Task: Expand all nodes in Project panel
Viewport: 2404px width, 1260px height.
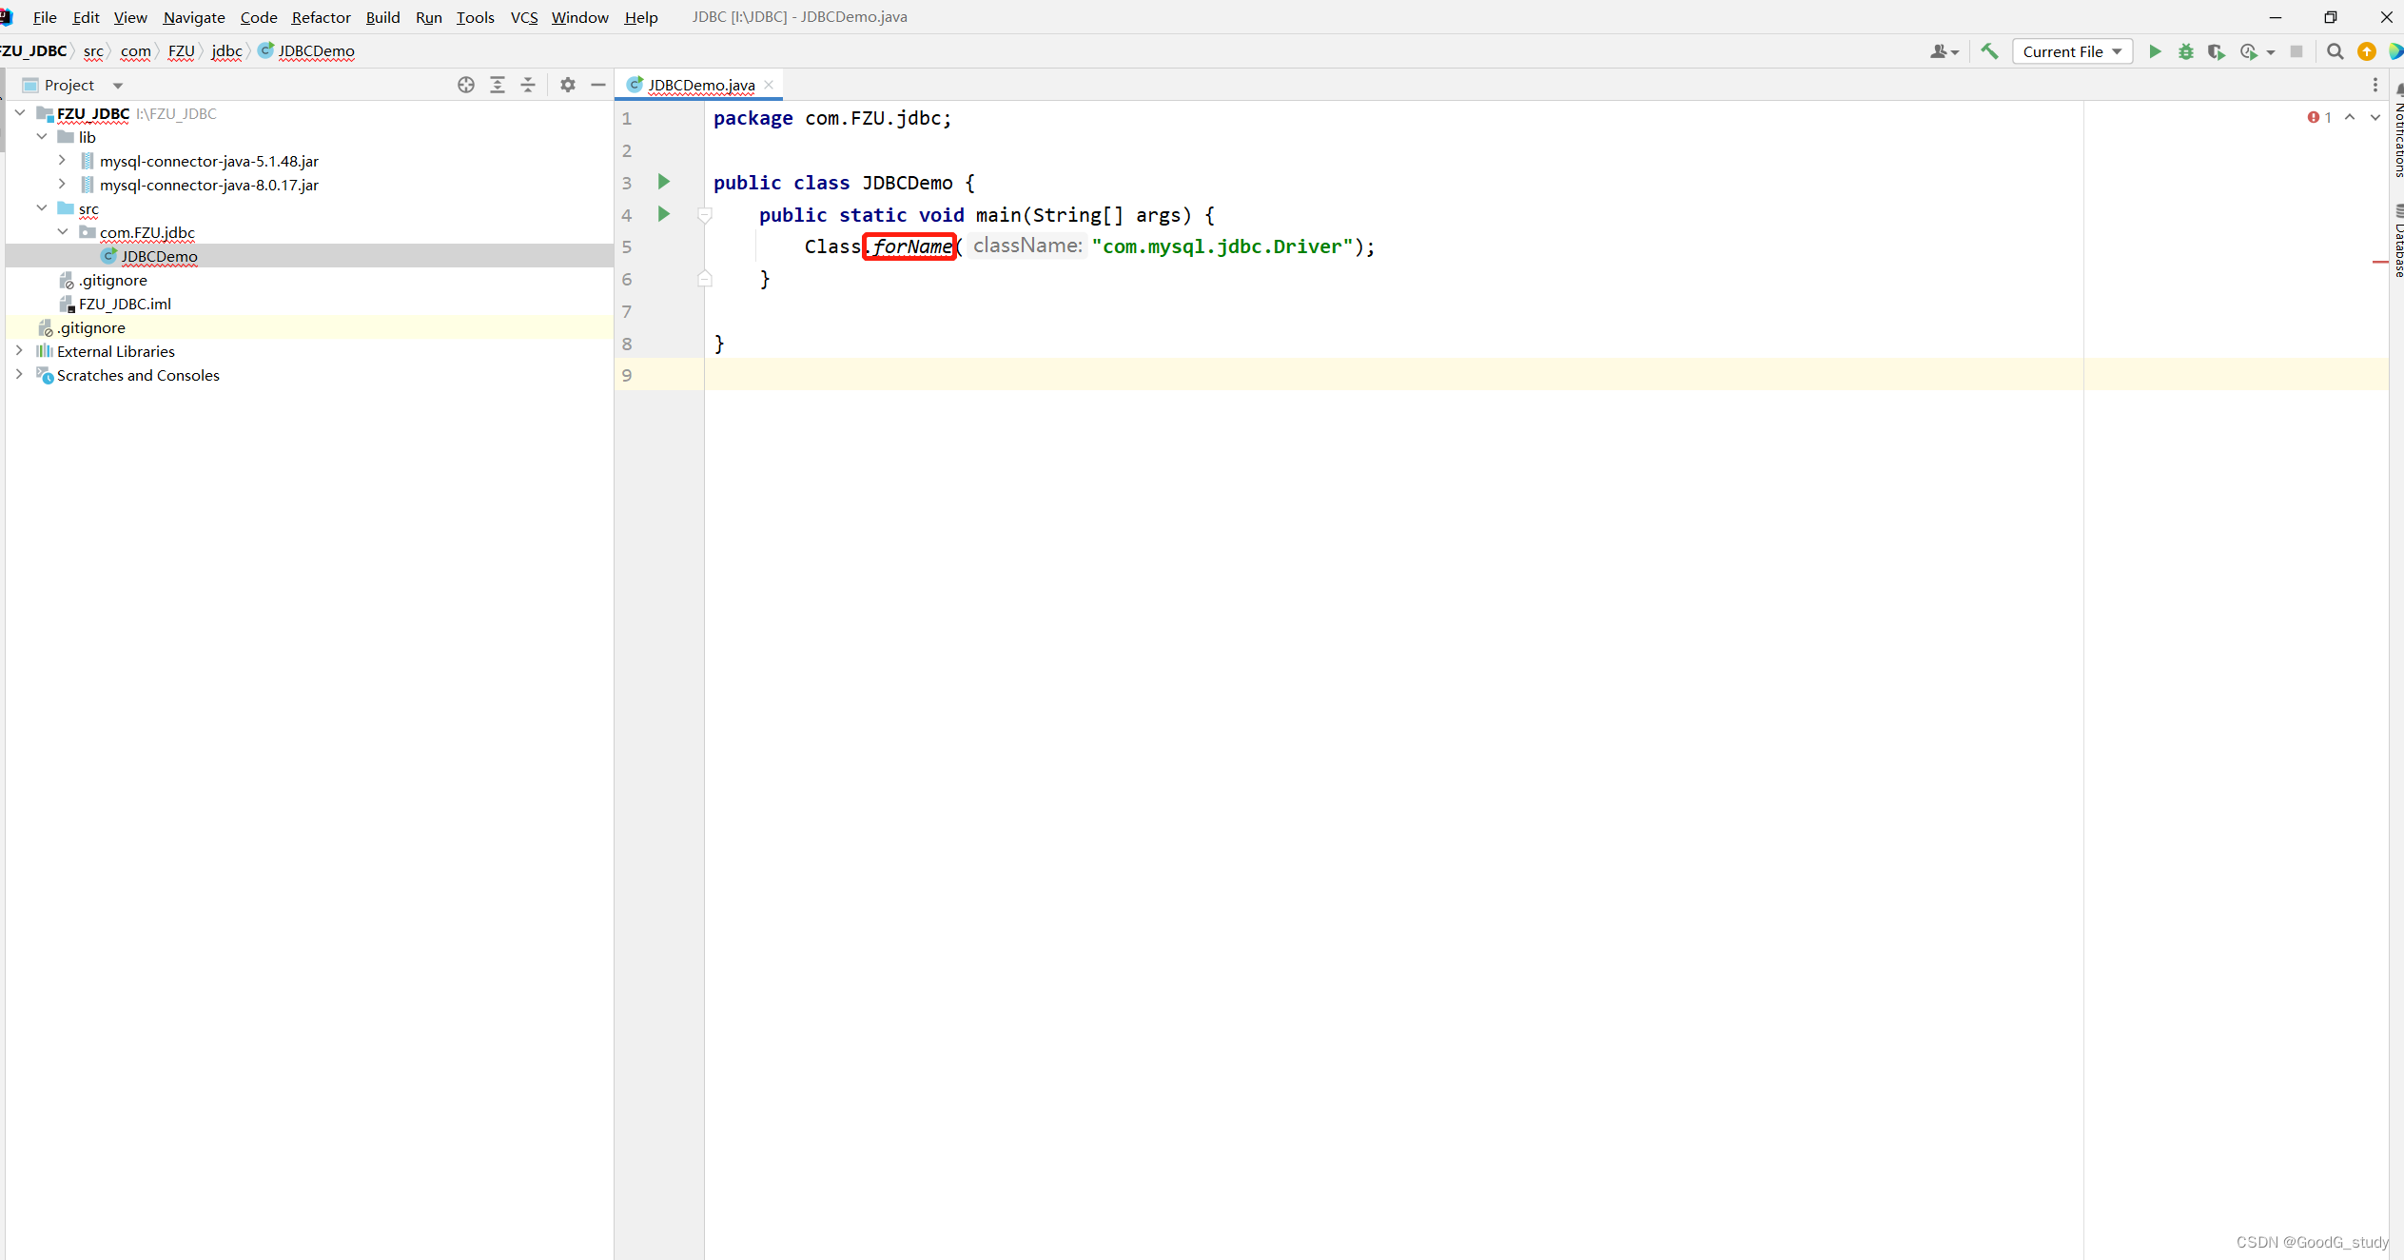Action: (497, 85)
